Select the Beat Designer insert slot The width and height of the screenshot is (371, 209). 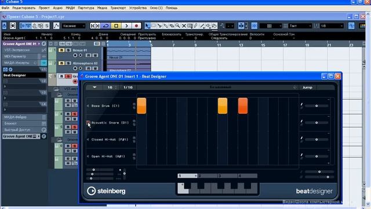pos(24,75)
